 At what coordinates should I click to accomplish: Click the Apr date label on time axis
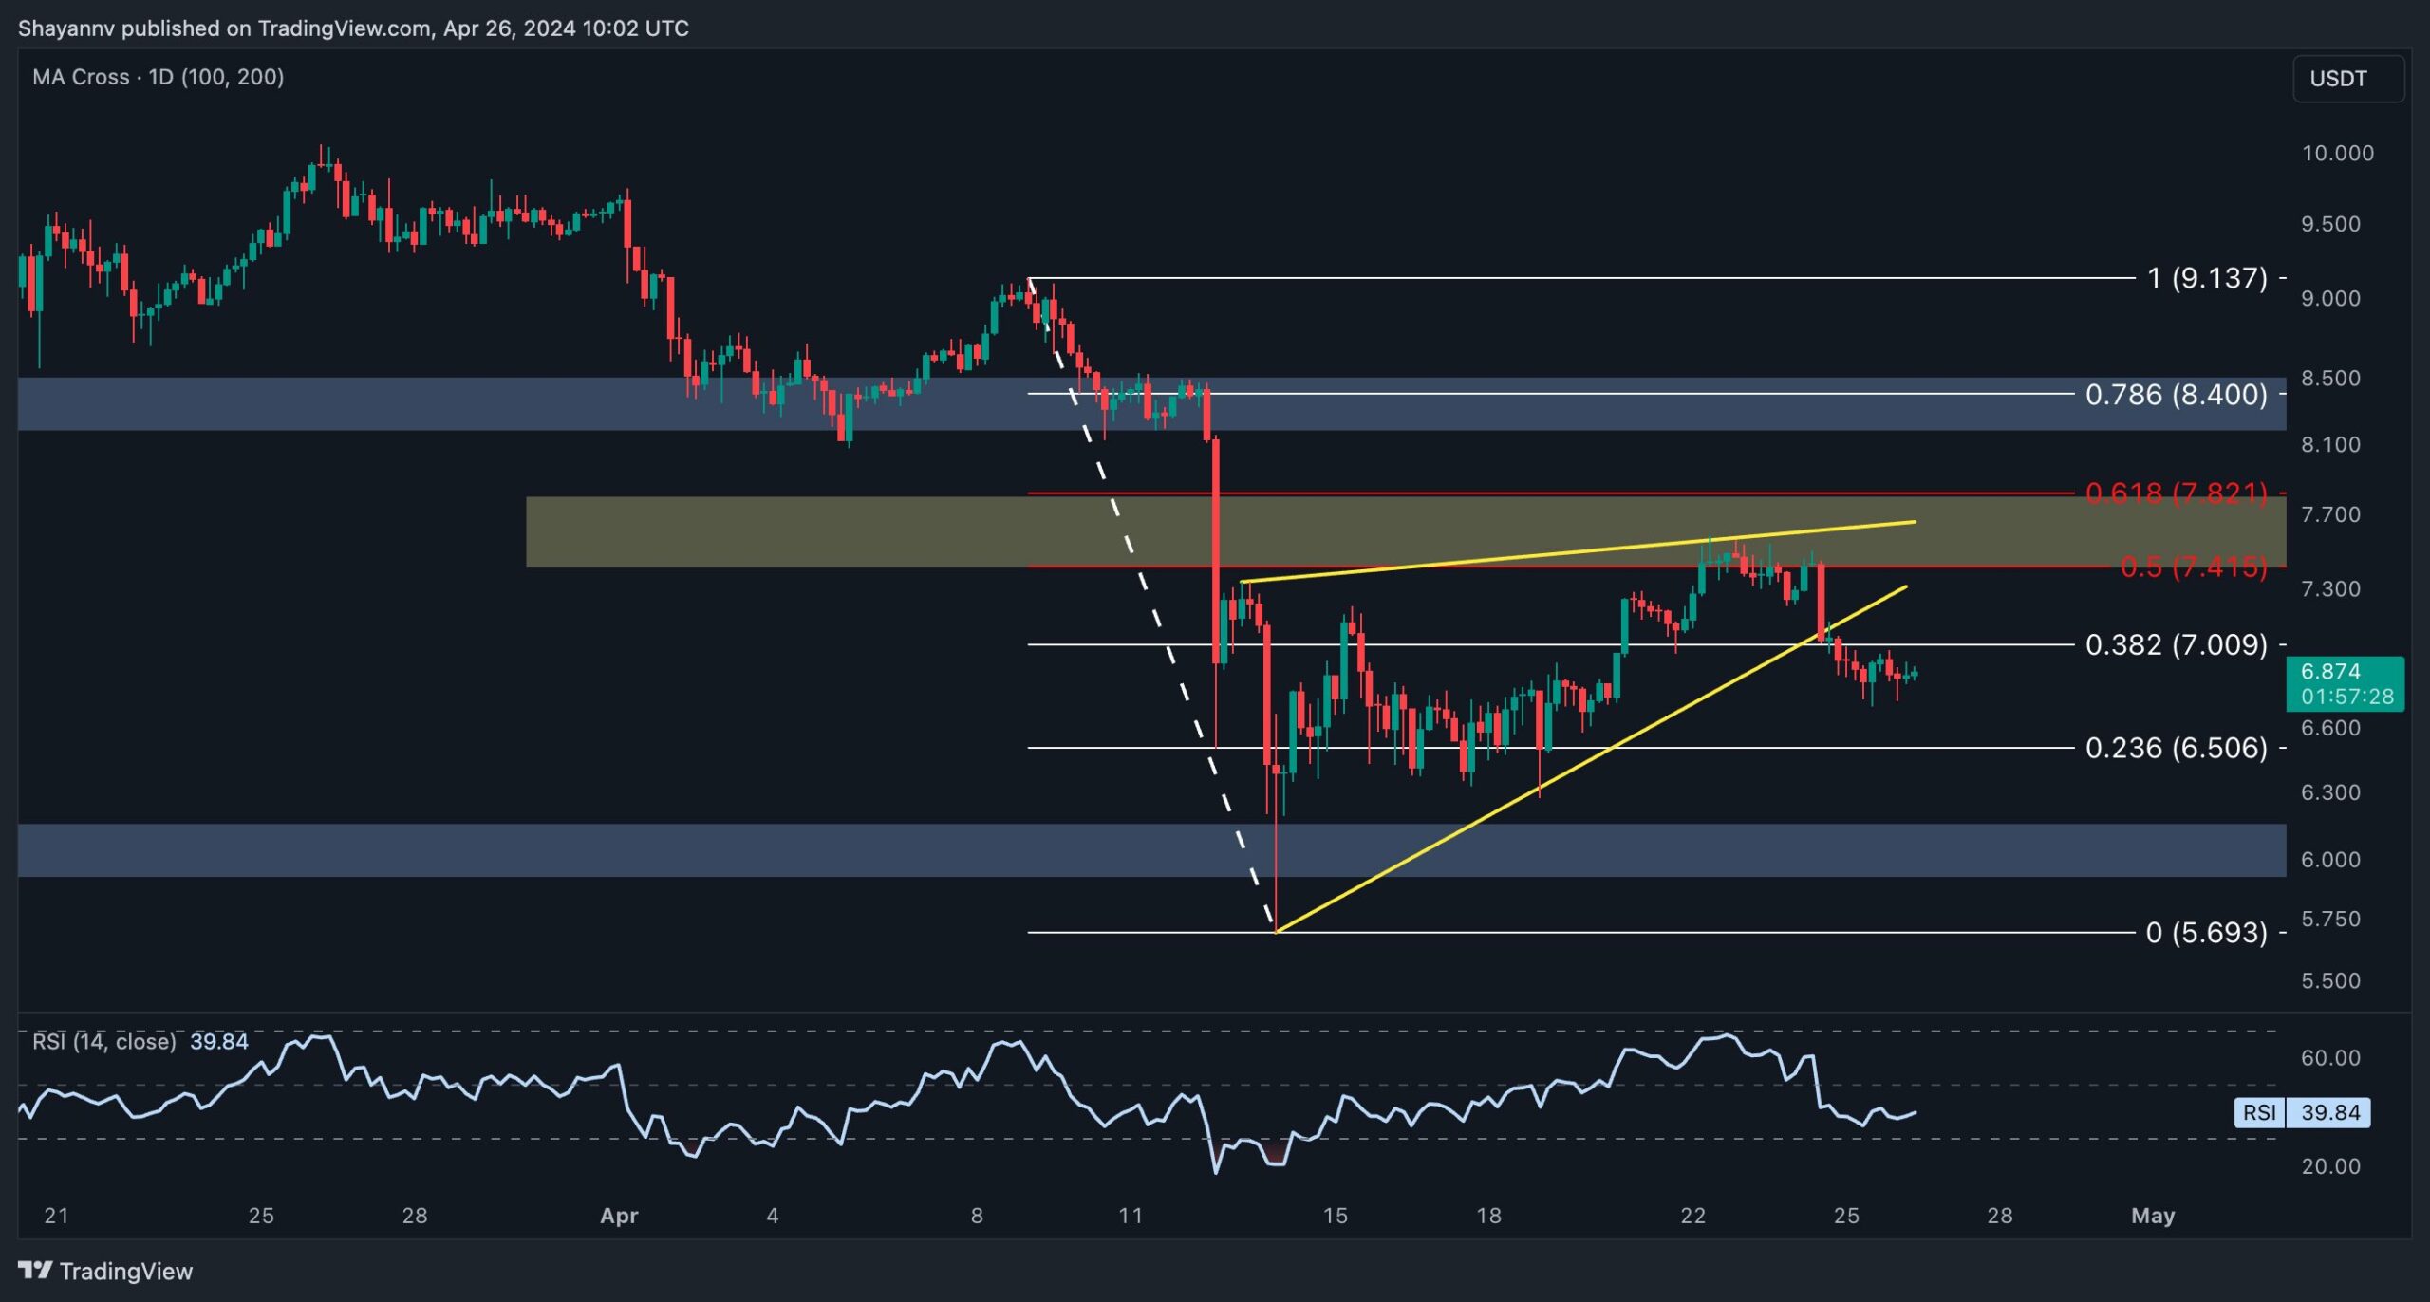(x=619, y=1216)
